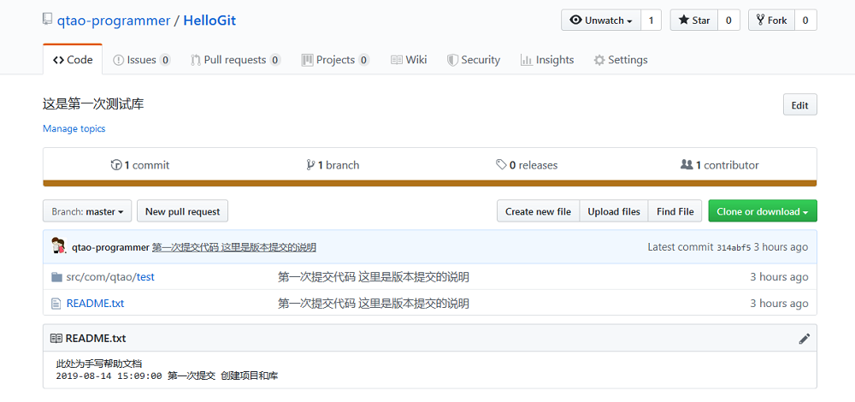Click the watcher count 1
855x402 pixels.
[651, 21]
